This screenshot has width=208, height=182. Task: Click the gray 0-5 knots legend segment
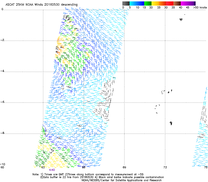pyautogui.click(x=126, y=3)
